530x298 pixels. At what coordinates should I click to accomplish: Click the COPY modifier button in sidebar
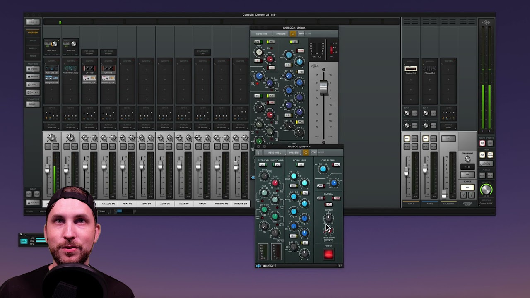pos(33,84)
